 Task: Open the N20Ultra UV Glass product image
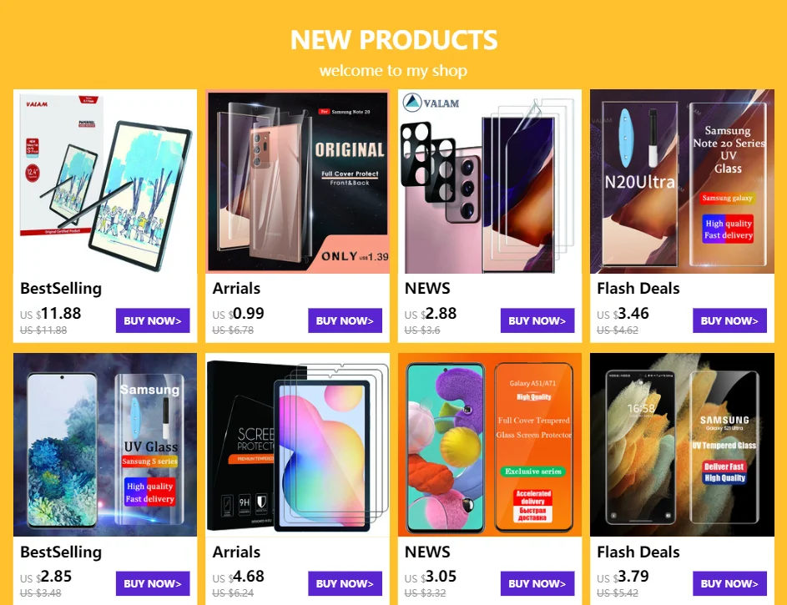pos(682,182)
